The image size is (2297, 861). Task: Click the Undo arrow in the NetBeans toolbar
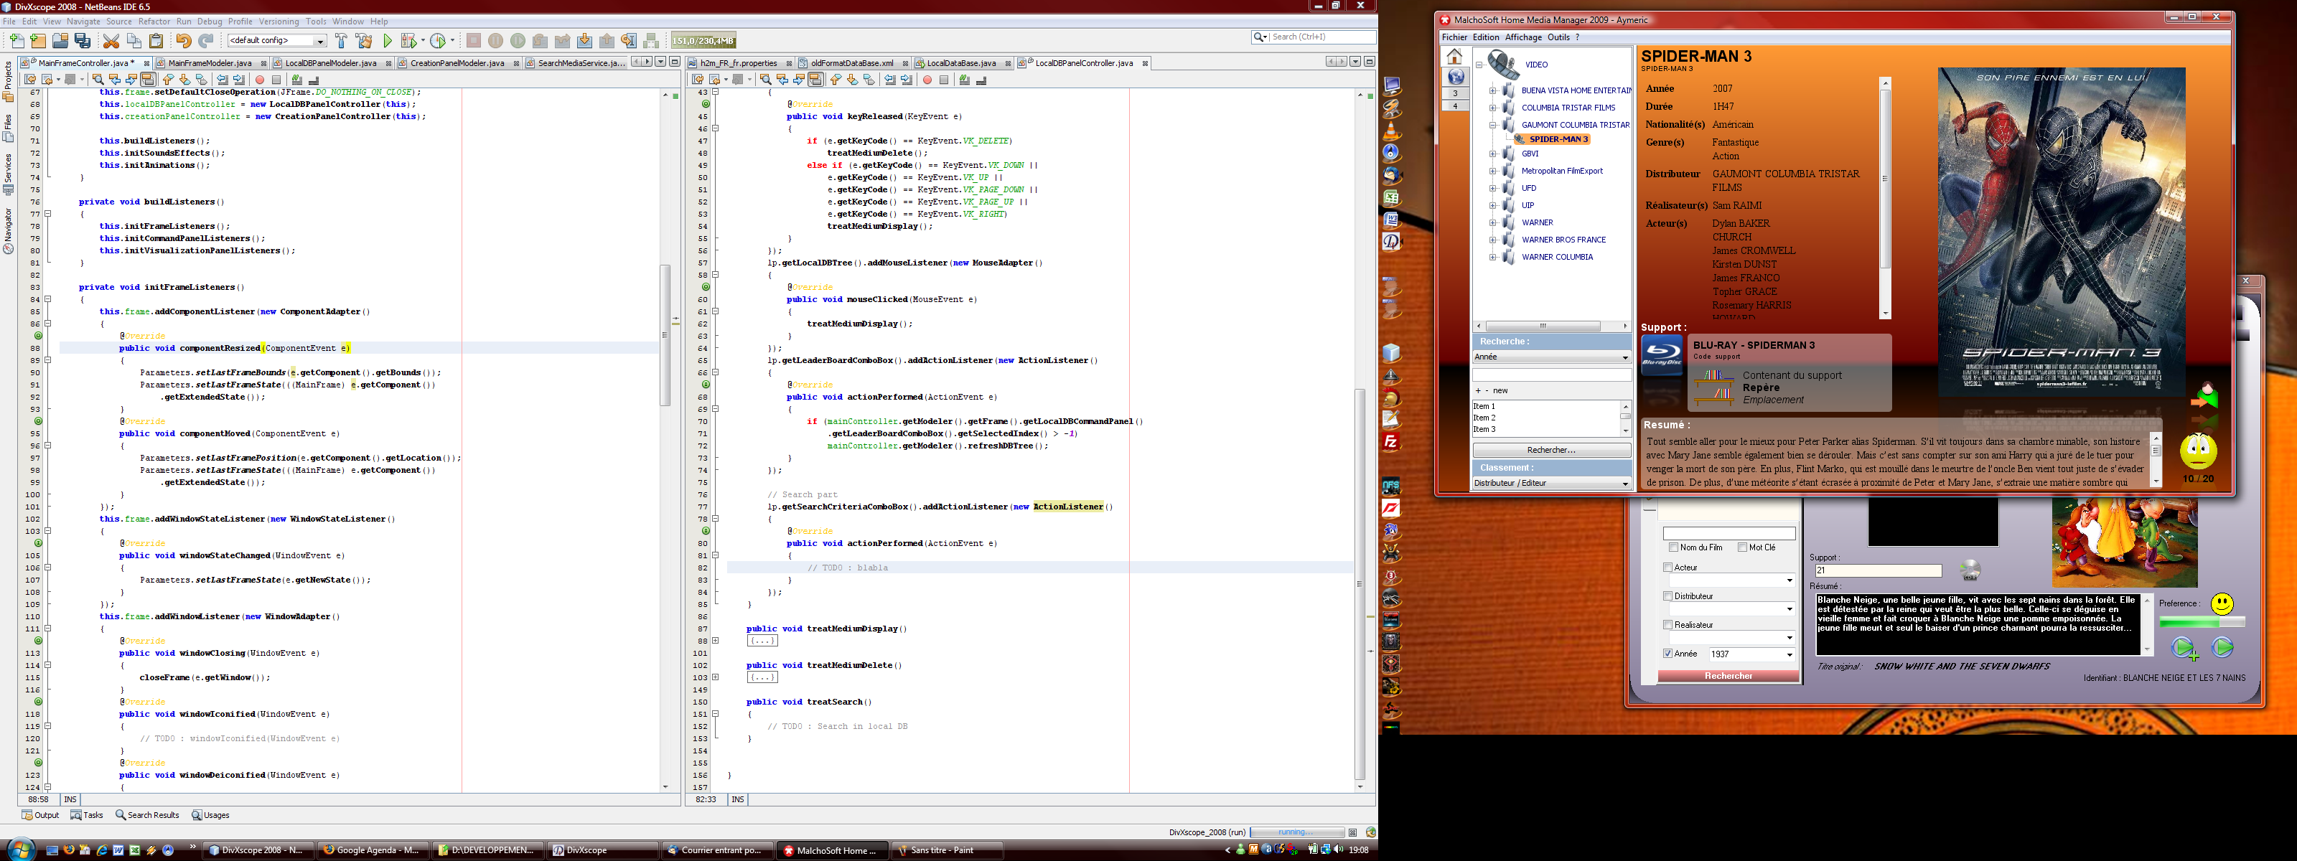[x=183, y=40]
